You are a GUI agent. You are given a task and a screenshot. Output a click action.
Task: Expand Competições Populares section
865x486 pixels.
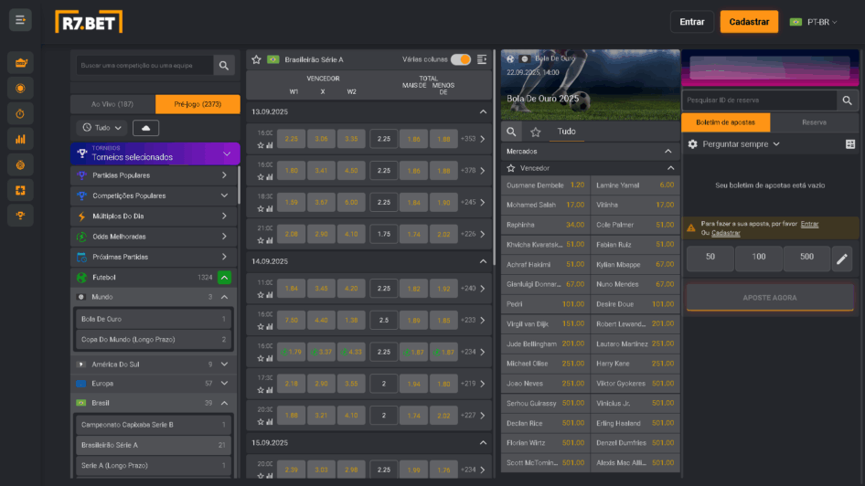coord(154,195)
